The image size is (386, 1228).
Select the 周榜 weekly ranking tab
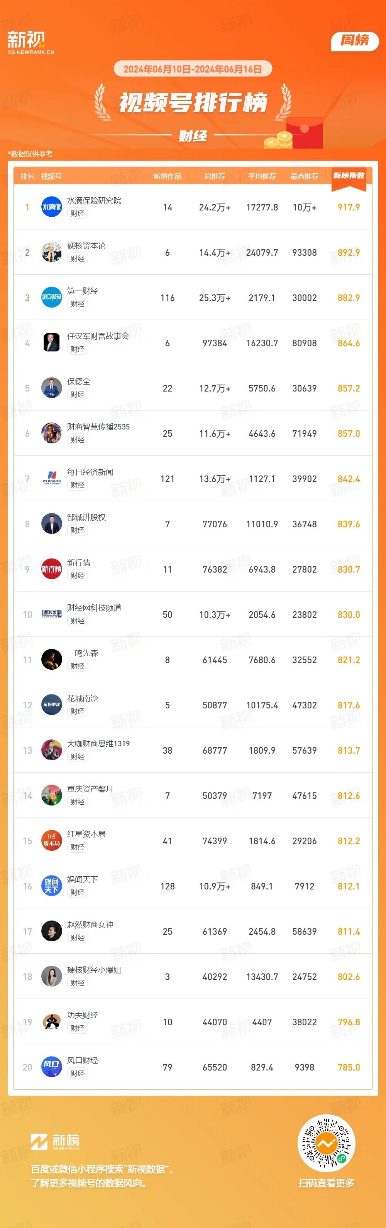tap(355, 41)
